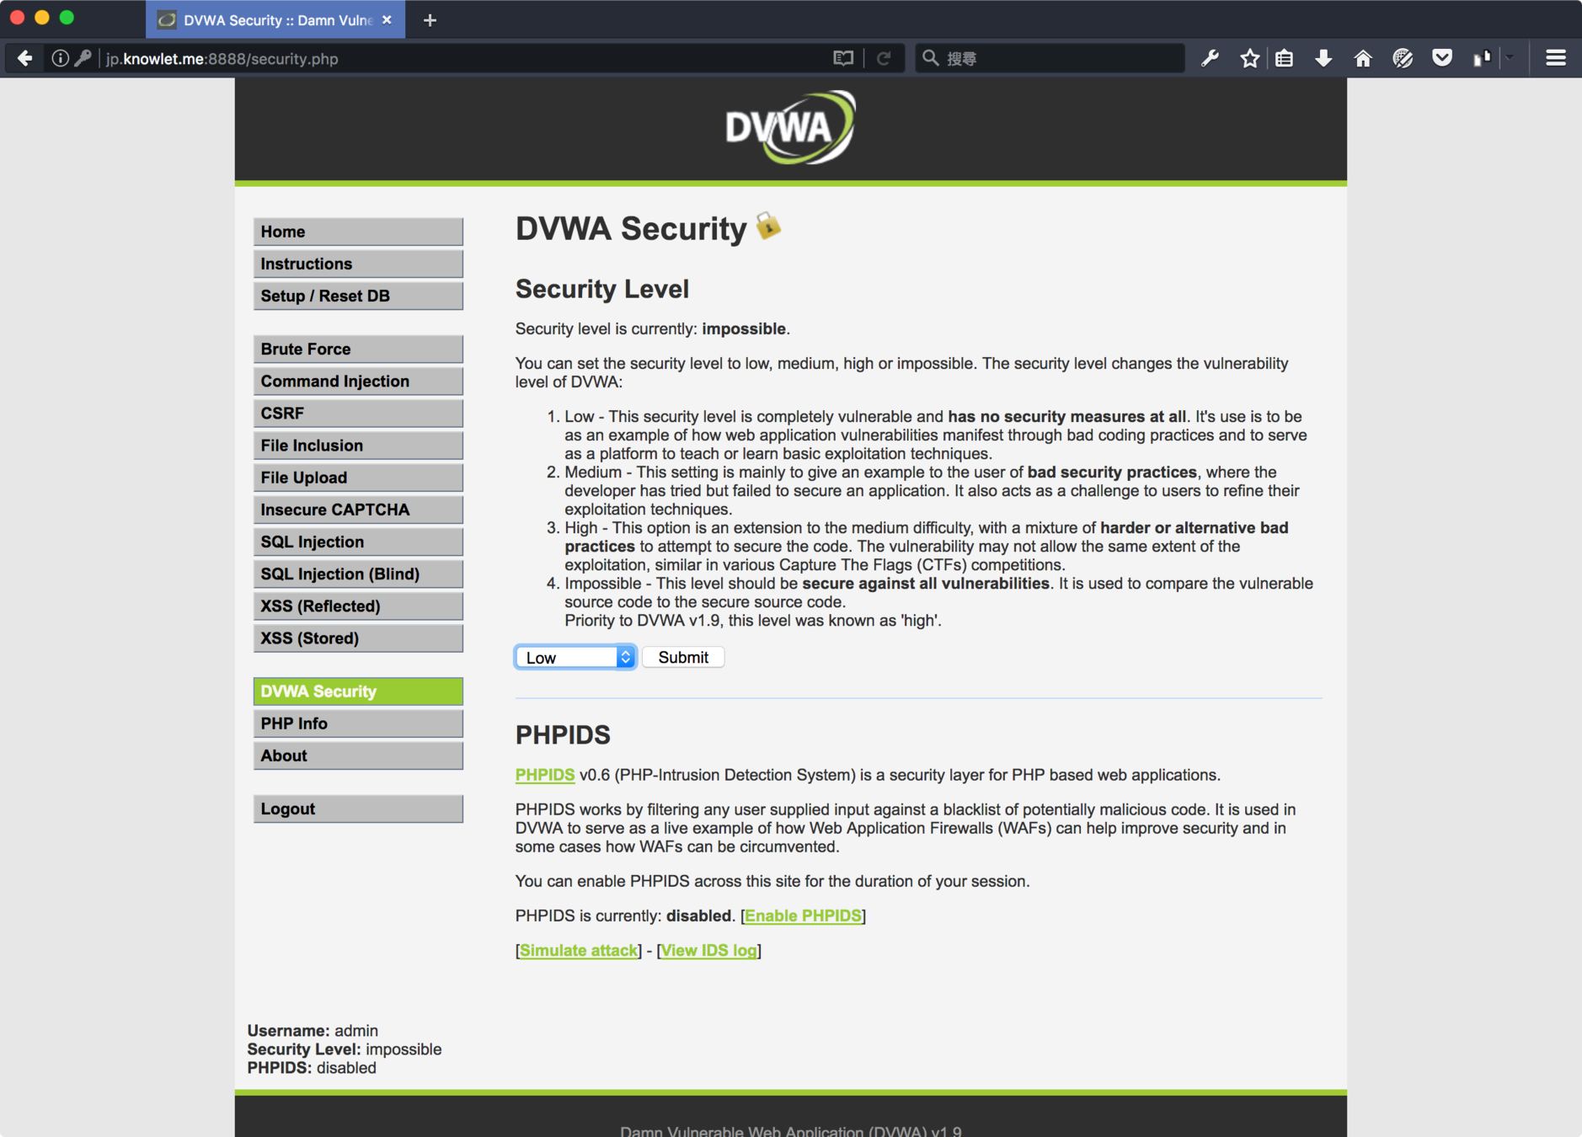Focus the browser search field

tap(1050, 58)
